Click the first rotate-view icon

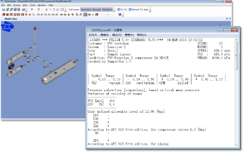(x=38, y=15)
